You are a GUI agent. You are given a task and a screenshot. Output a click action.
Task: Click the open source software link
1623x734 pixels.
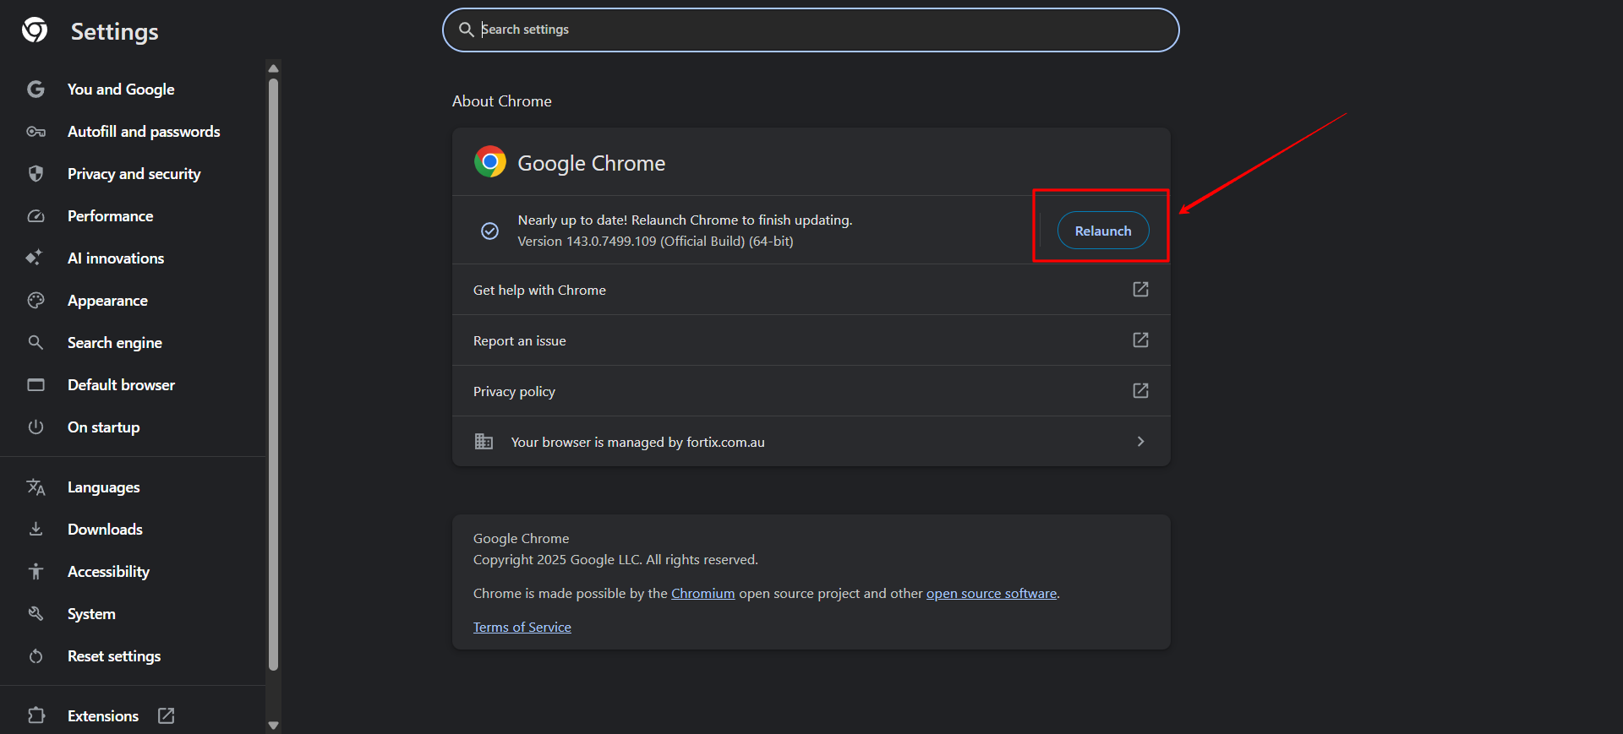991,594
